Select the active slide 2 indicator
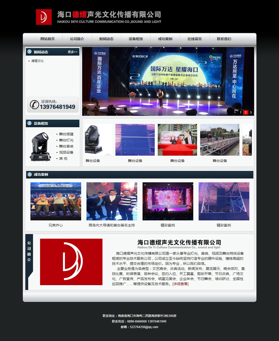 click(246, 112)
